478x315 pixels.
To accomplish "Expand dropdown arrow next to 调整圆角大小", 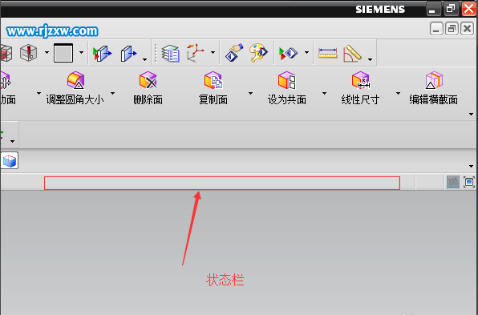I will pyautogui.click(x=113, y=93).
